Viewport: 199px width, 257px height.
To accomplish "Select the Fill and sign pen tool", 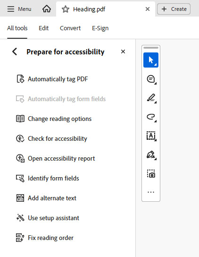I will tap(151, 155).
